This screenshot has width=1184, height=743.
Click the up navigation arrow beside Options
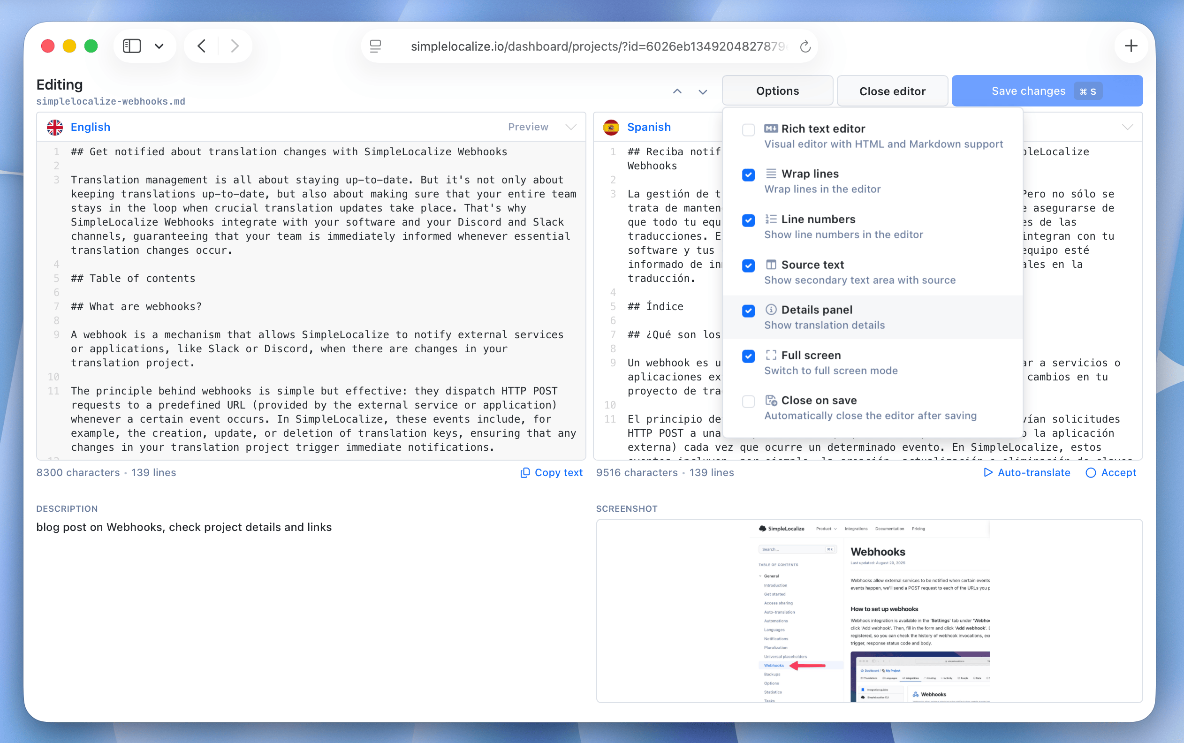tap(676, 91)
